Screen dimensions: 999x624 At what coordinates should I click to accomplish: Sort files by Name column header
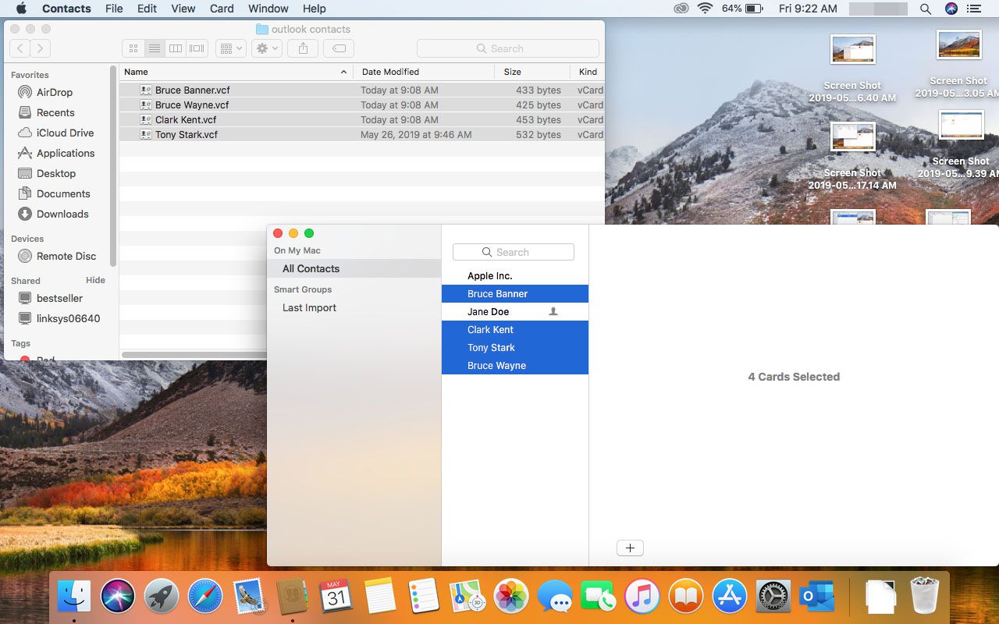click(236, 72)
